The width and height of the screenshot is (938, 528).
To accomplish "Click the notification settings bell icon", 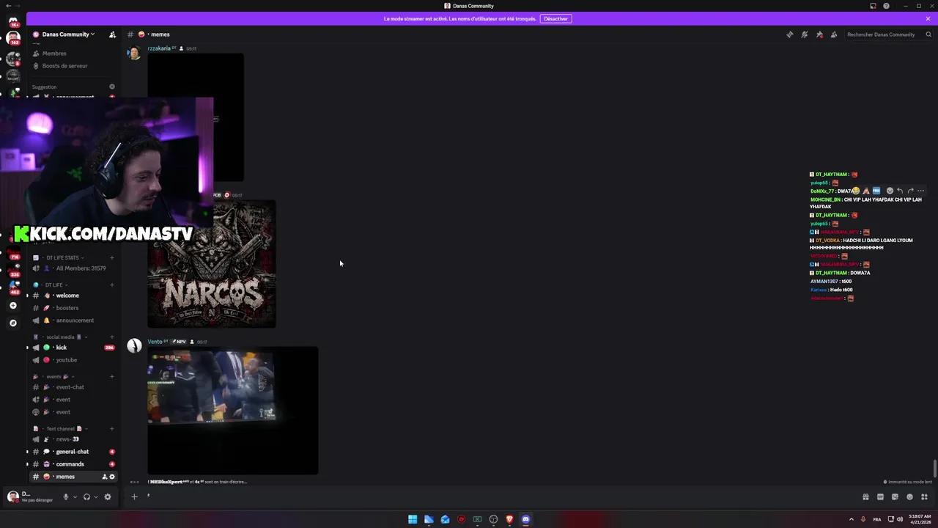I will coord(804,34).
